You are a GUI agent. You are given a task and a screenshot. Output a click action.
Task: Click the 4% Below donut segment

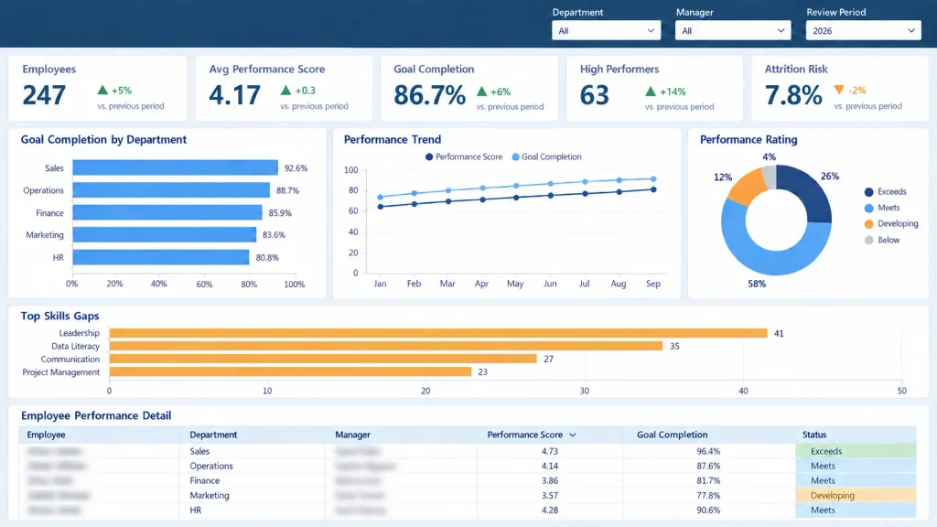pos(770,177)
